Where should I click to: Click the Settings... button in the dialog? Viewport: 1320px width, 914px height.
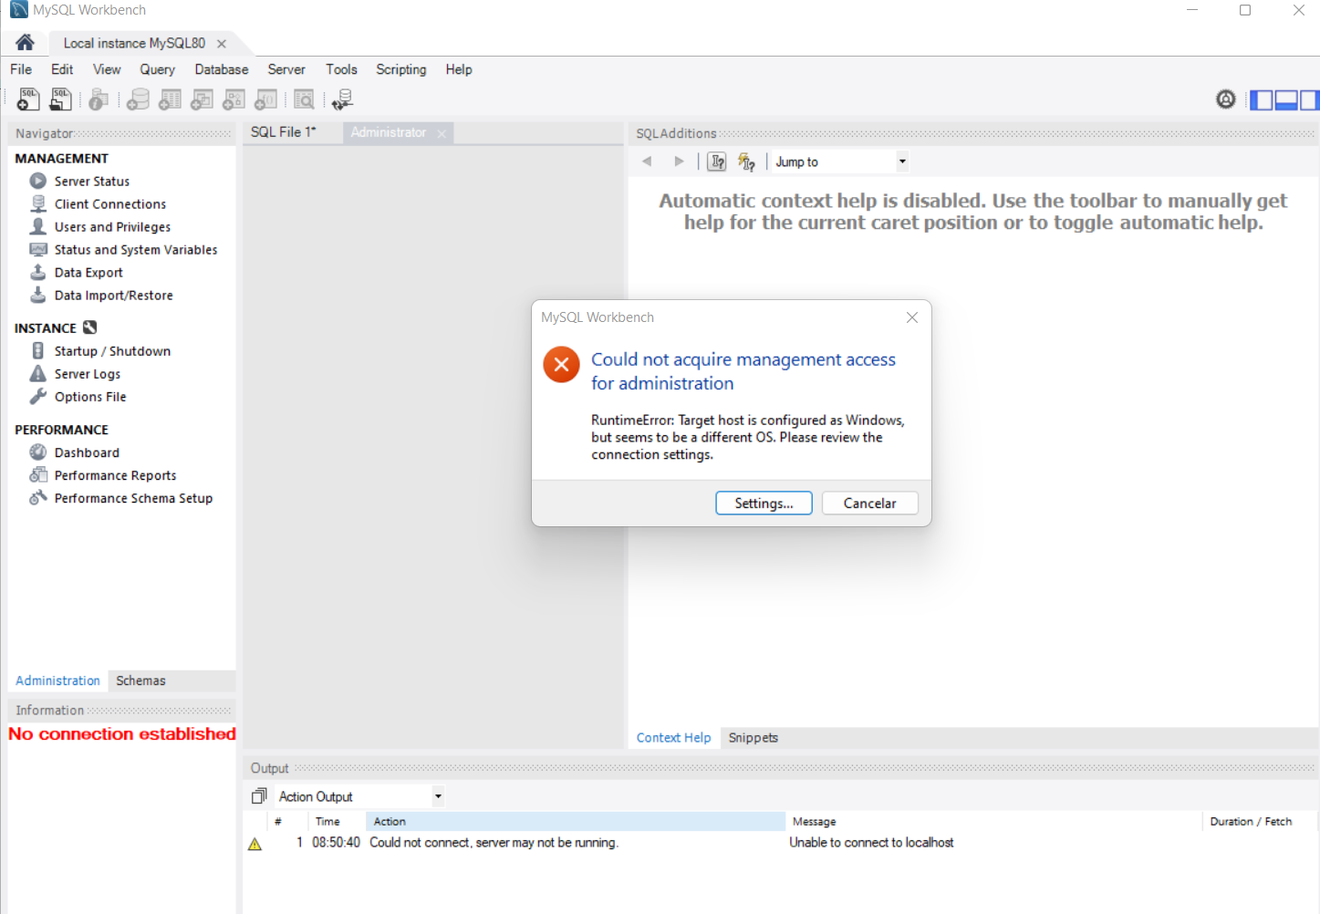point(764,504)
